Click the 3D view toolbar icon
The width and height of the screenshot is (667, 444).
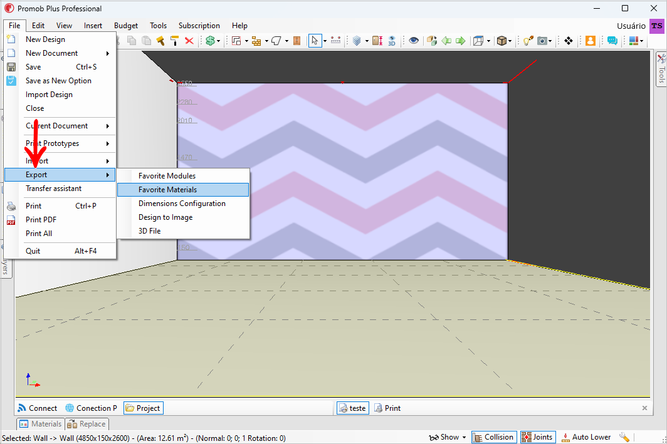[392, 41]
